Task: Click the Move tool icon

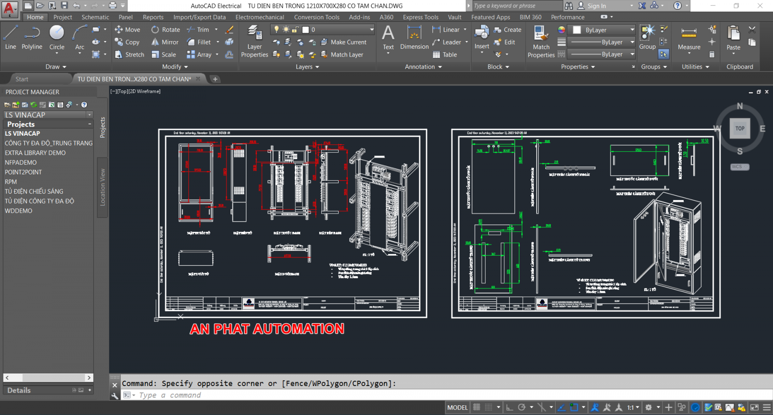Action: point(119,29)
